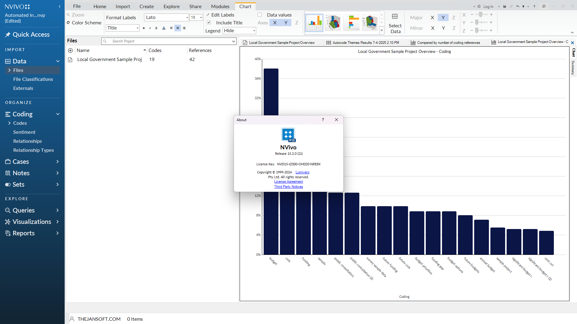
Task: Enable the Data values checkbox
Action: click(260, 15)
